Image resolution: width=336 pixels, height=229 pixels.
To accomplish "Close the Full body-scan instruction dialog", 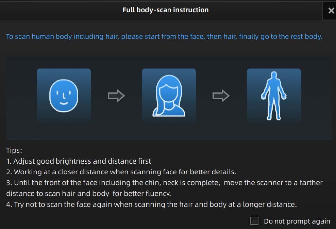I will click(331, 10).
